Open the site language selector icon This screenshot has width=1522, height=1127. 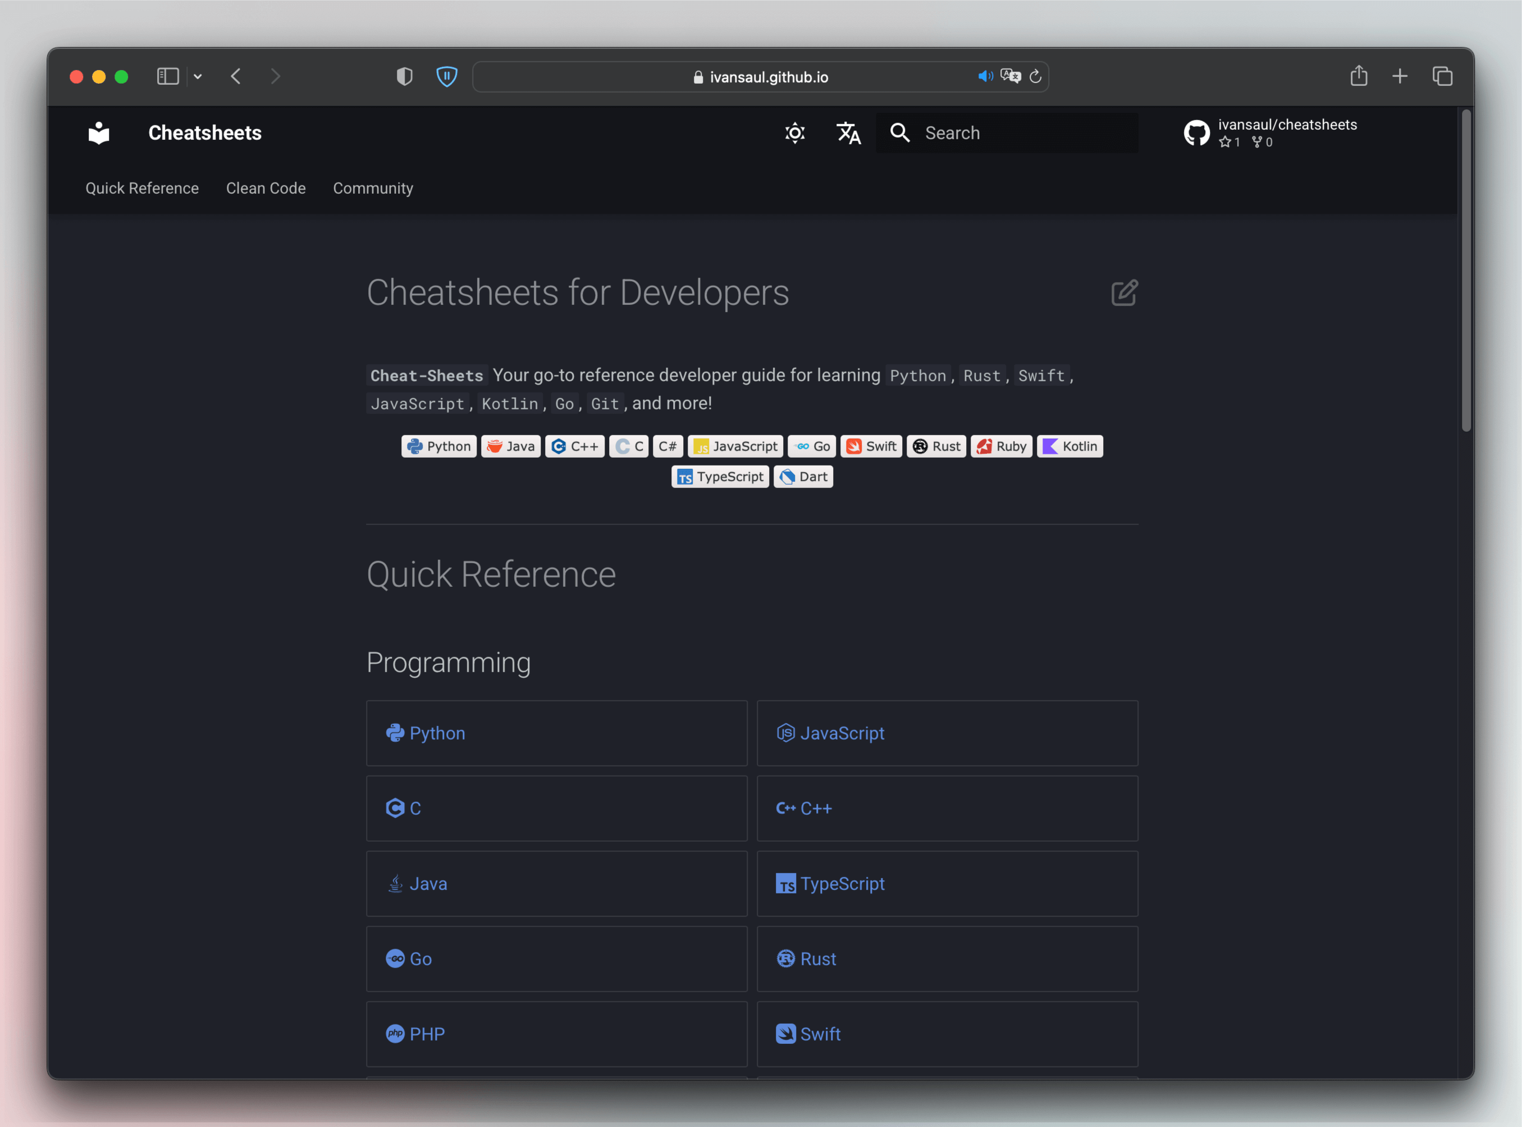[x=848, y=133]
